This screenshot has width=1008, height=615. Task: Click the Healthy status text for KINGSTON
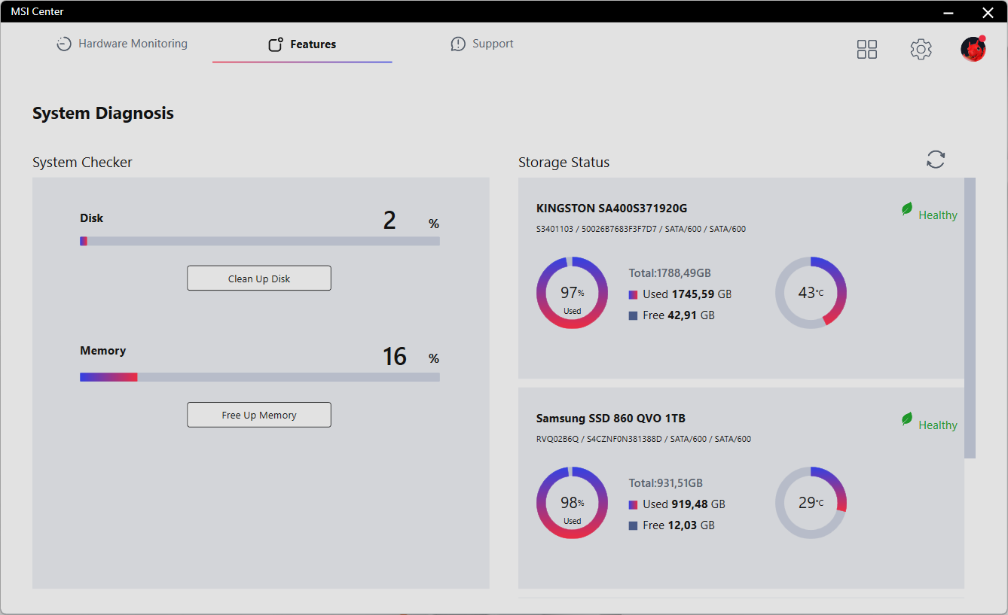click(x=938, y=215)
